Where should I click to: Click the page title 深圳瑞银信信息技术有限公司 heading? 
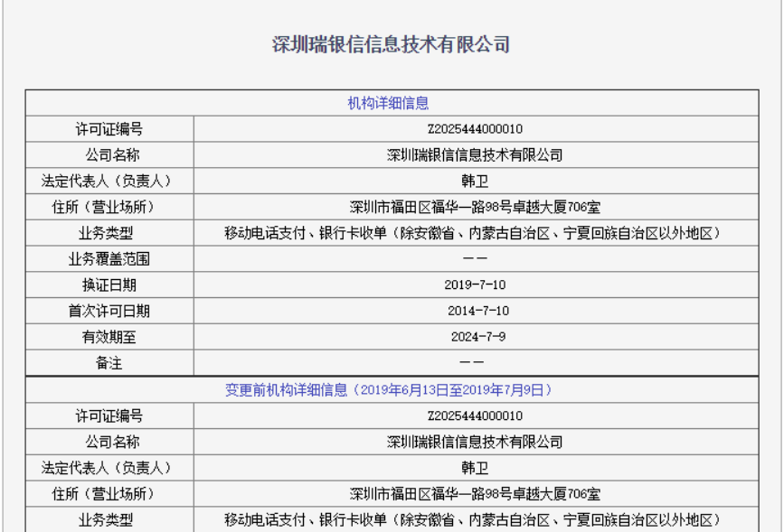point(392,45)
